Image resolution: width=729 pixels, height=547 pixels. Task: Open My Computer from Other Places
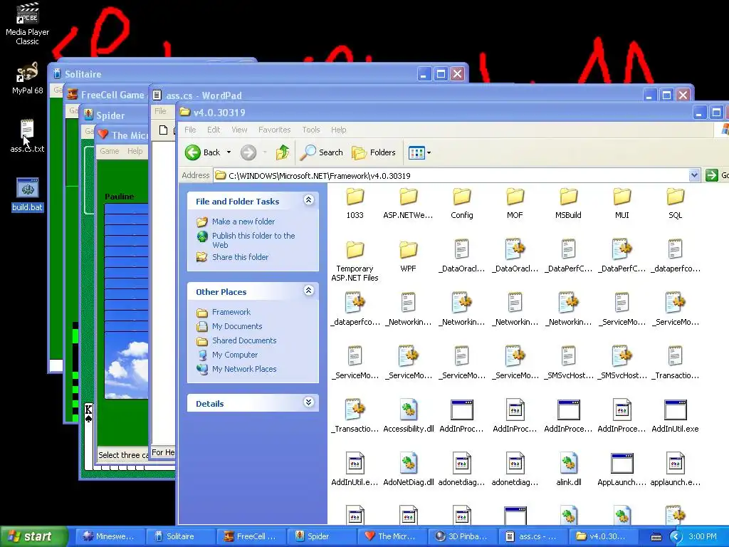[235, 355]
